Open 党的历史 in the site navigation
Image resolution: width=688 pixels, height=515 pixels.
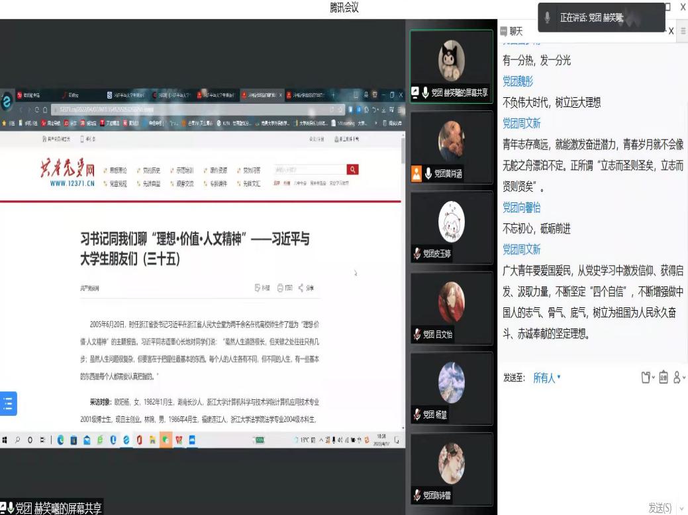(x=152, y=171)
